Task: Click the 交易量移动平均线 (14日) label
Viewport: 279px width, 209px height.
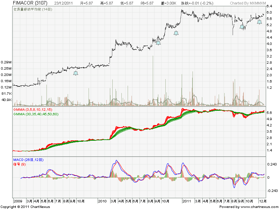Action: [x=33, y=9]
